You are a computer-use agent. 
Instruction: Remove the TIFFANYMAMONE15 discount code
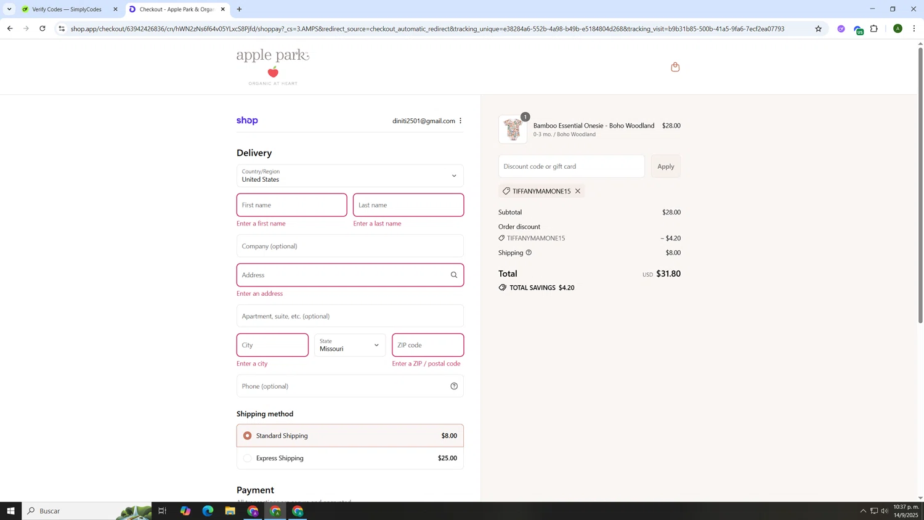pos(578,191)
